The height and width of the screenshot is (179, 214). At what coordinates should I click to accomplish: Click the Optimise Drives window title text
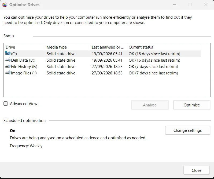click(x=24, y=5)
